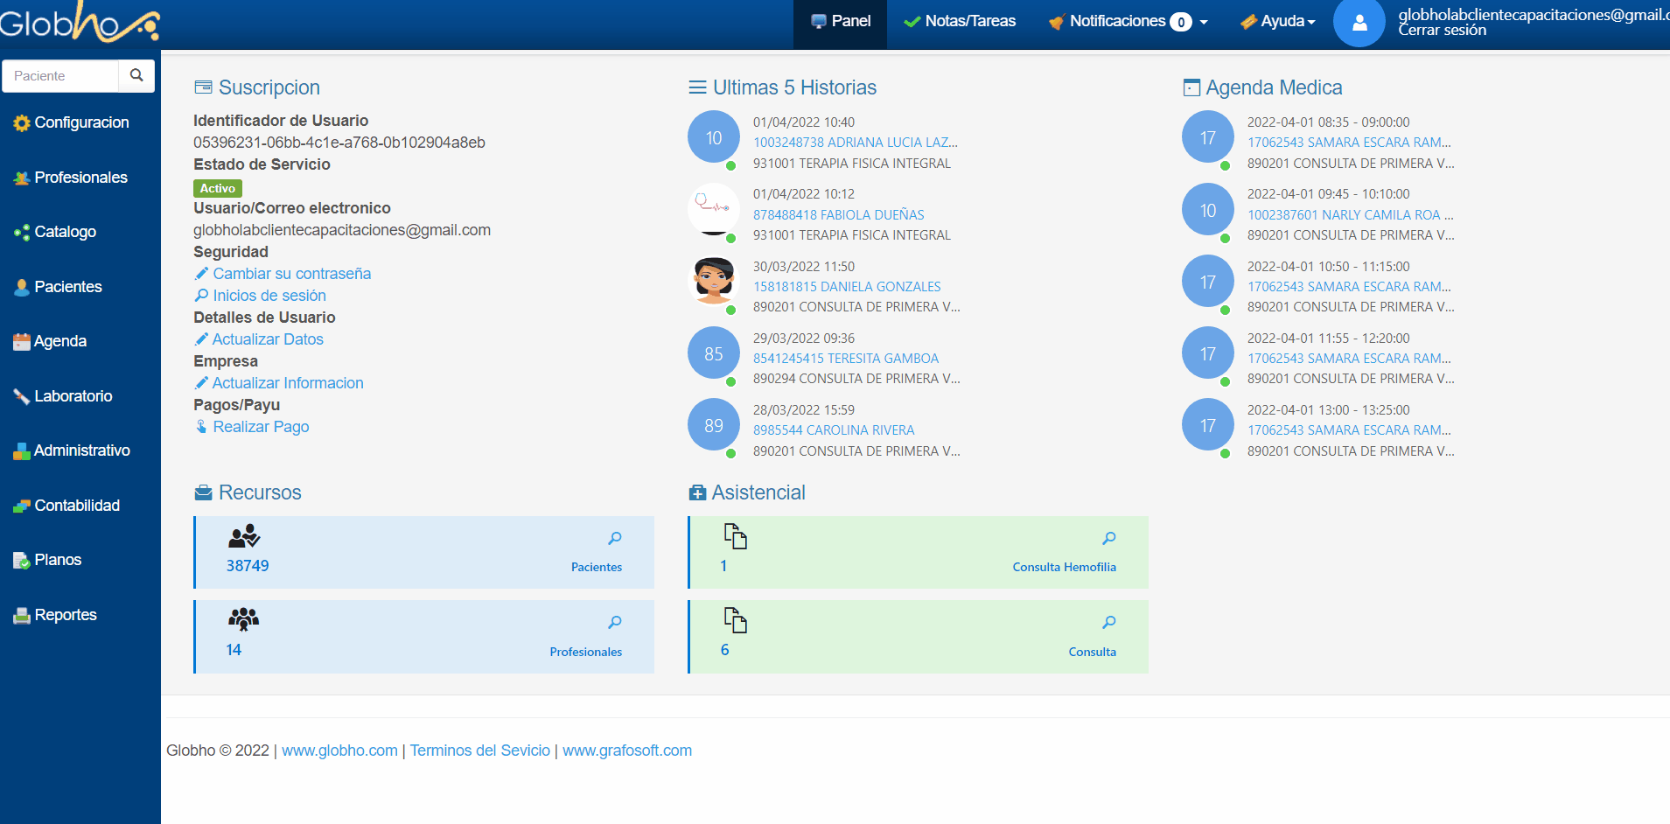The height and width of the screenshot is (824, 1670).
Task: Click the Globho logo
Action: 80,22
